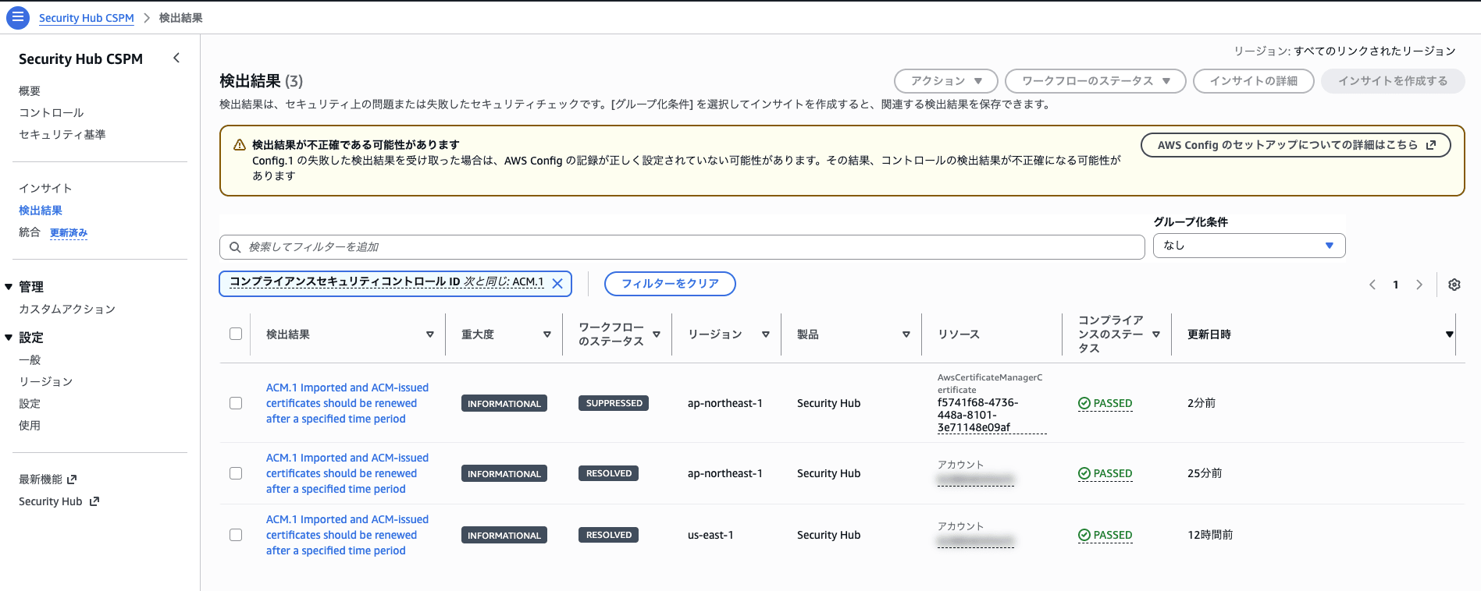Open 概要 in sidebar
Viewport: 1481px width, 591px height.
[30, 91]
